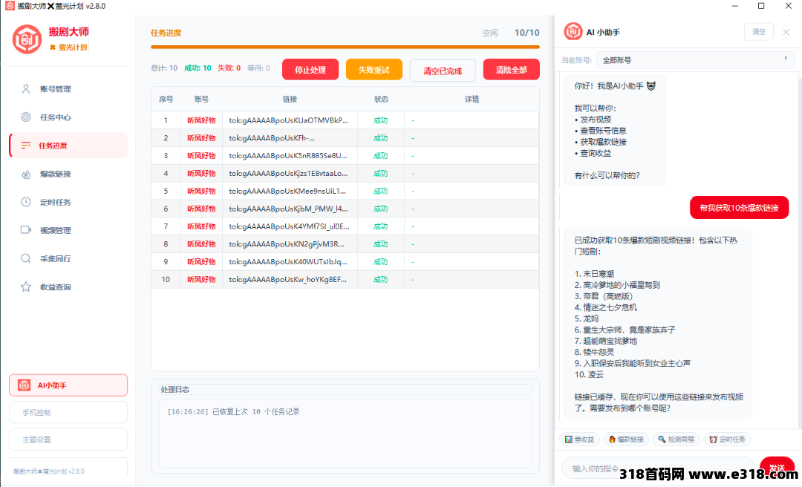Click the 查收益 quick action chip
This screenshot has height=487, width=802.
click(x=579, y=439)
